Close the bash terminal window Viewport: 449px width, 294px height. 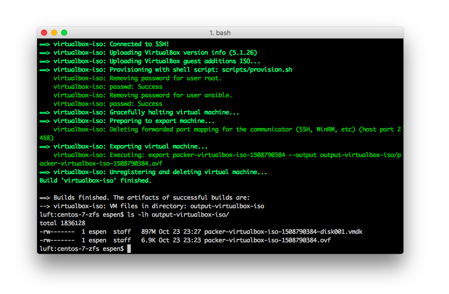click(x=44, y=33)
